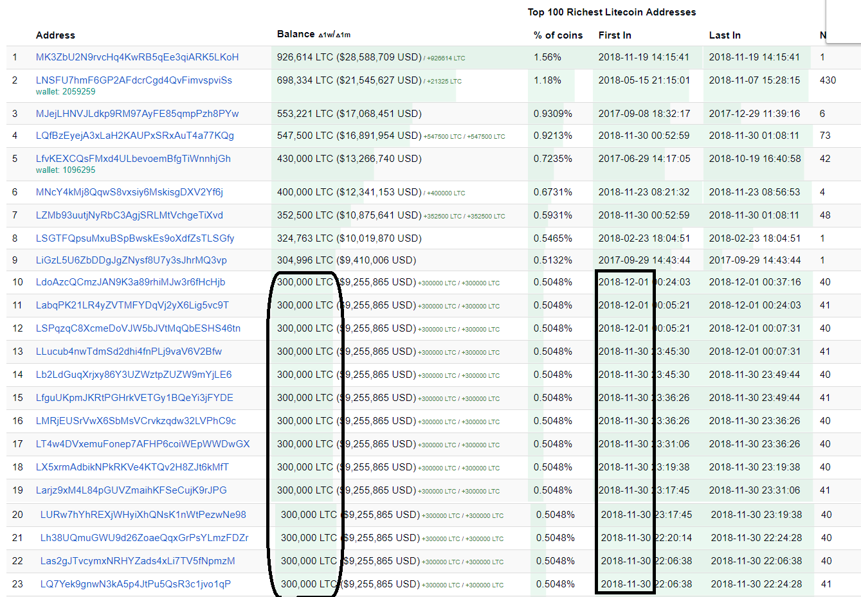Viewport: 861px width, 597px height.
Task: Select balance 430,000 LTC ($13,266,740 USD)
Action: coord(349,159)
